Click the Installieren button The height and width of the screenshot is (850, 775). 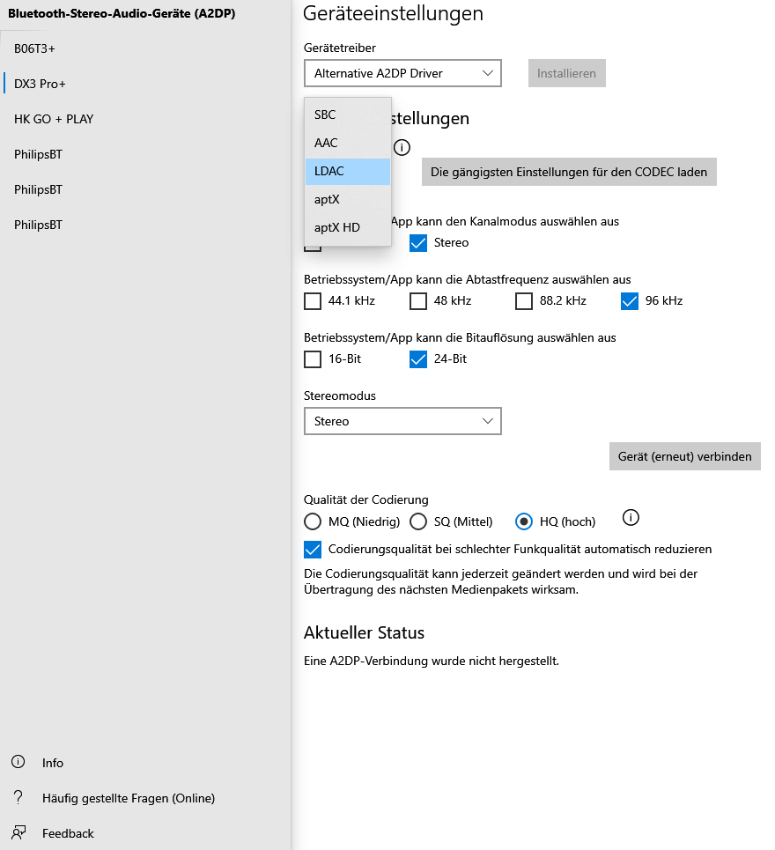coord(567,73)
